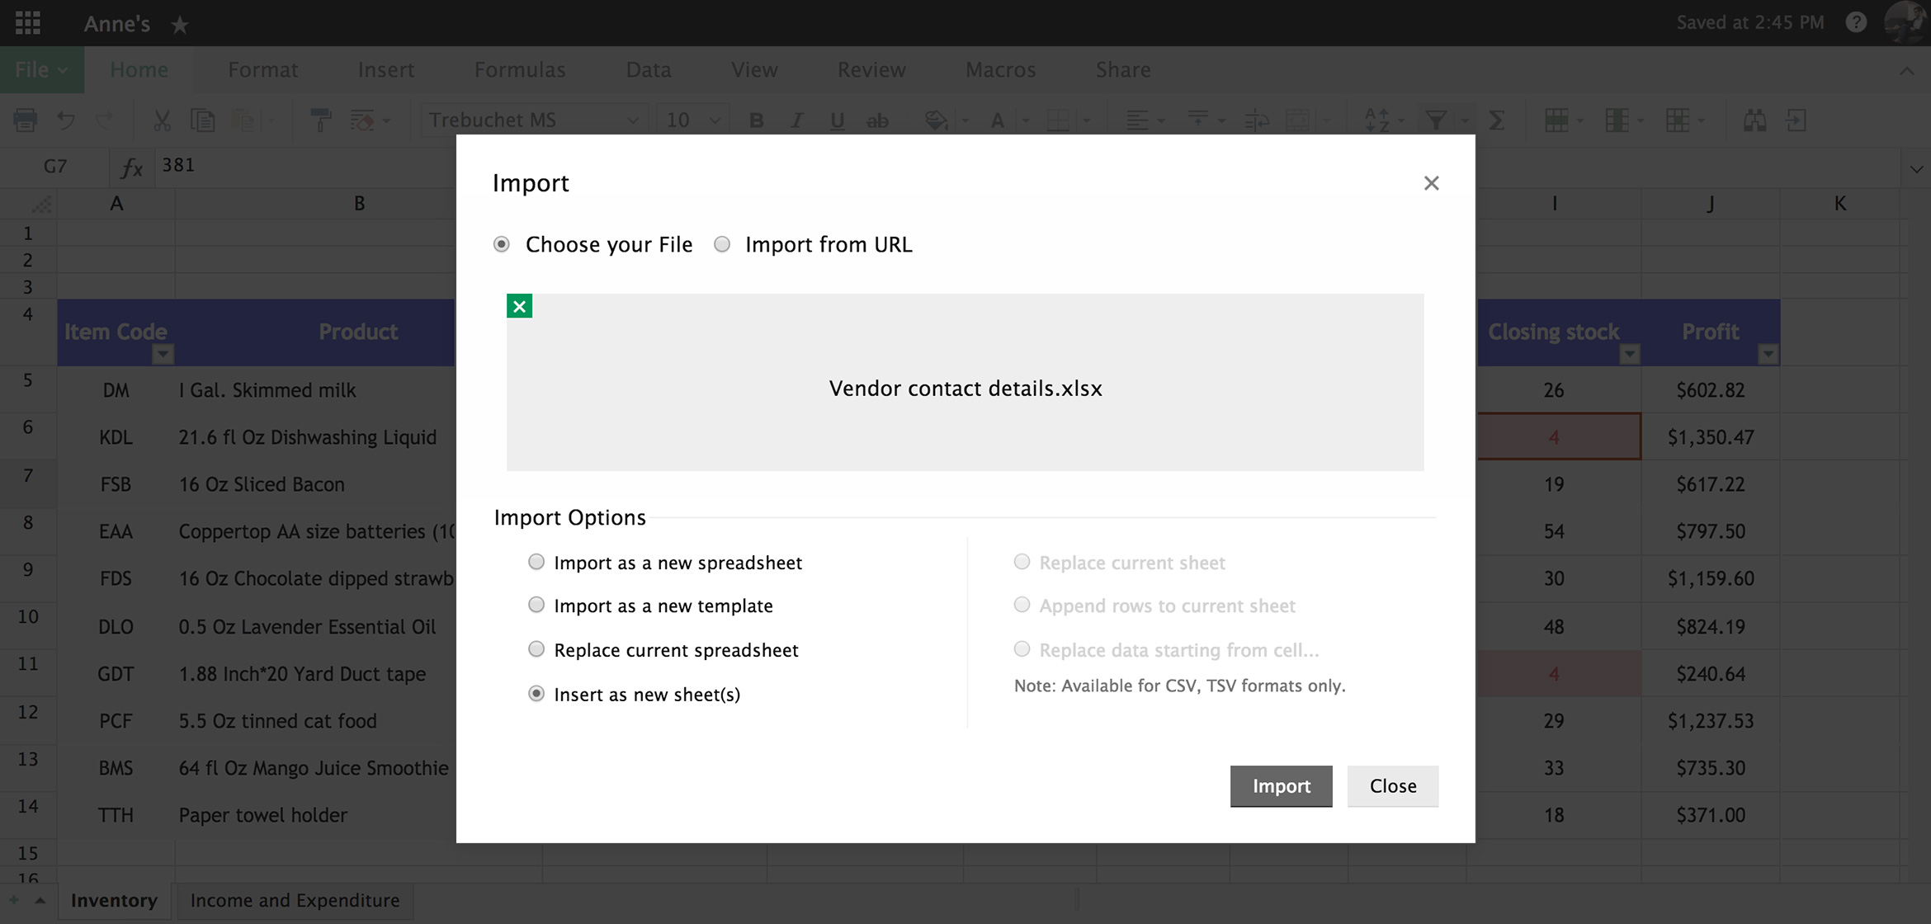Click the AutoSum sigma icon
This screenshot has height=924, width=1931.
tap(1496, 120)
